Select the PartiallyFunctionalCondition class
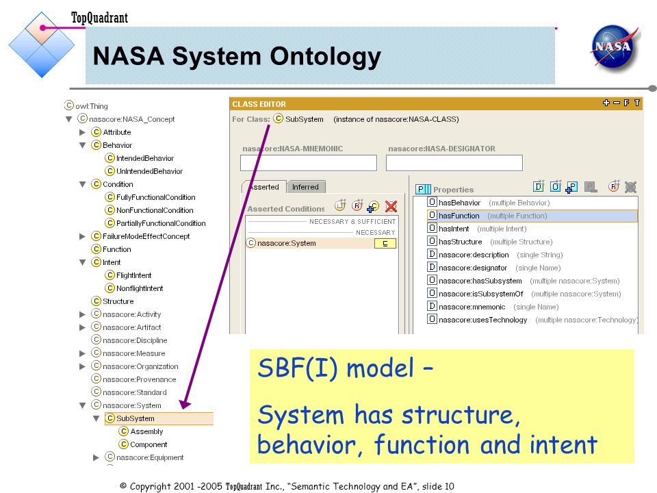Image resolution: width=657 pixels, height=493 pixels. [x=161, y=223]
